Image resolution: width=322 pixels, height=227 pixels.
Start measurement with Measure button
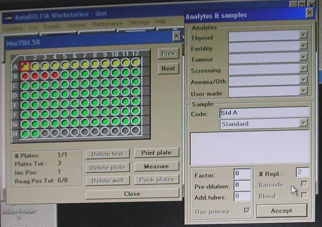pyautogui.click(x=156, y=166)
